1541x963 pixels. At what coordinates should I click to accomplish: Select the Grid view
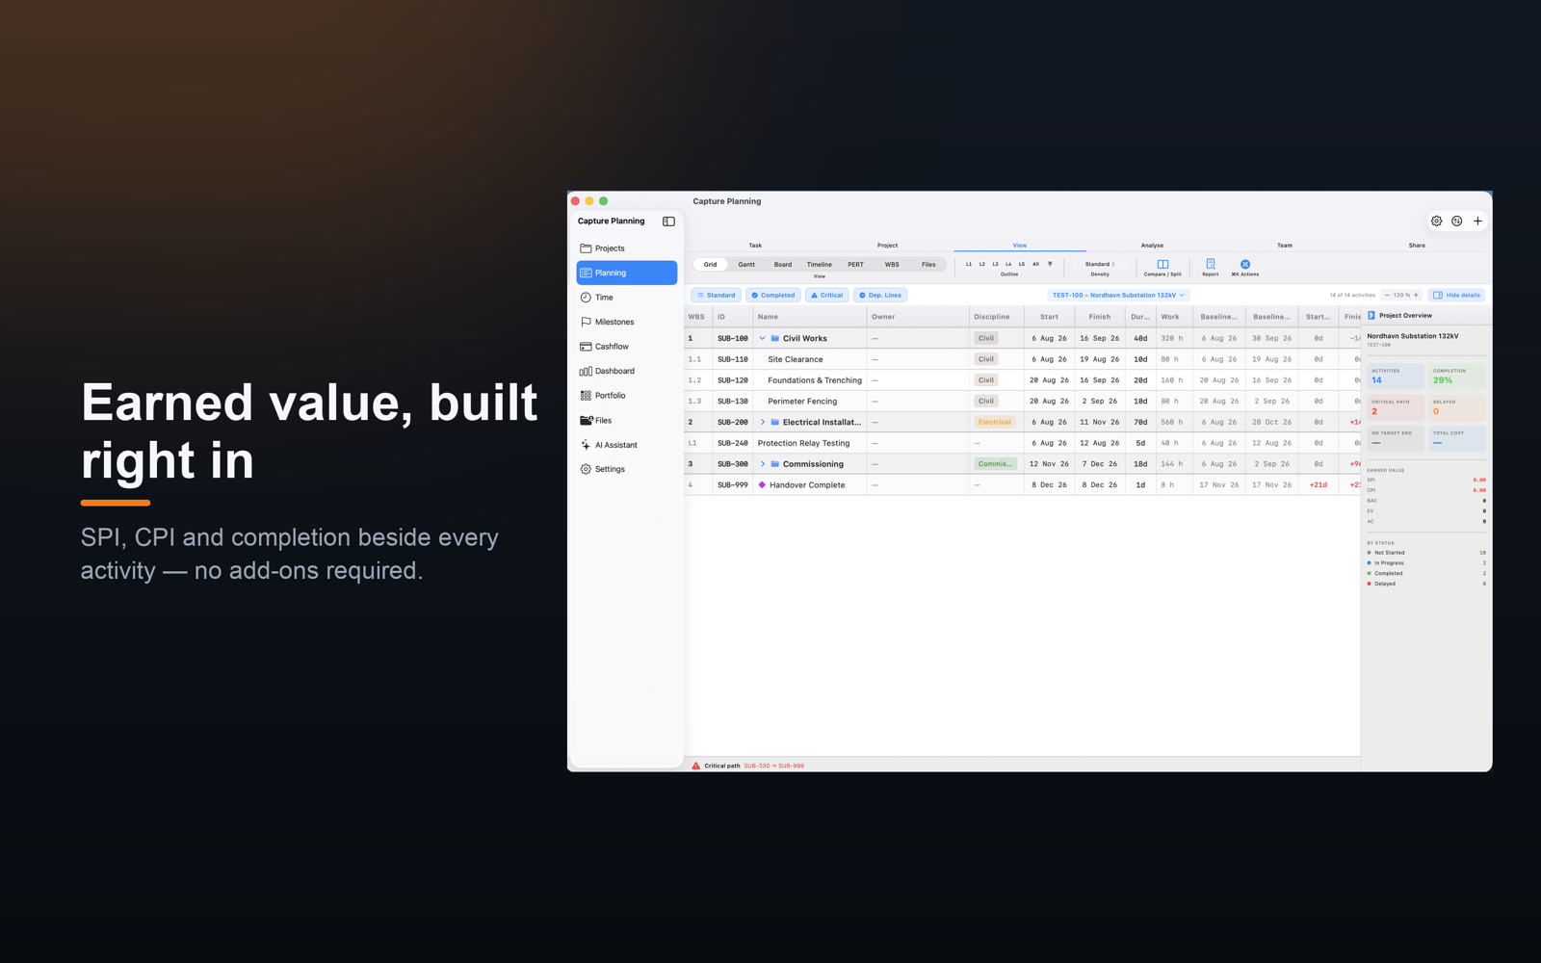pos(710,265)
